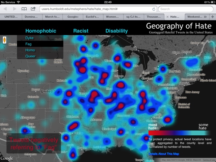Image resolution: width=216 pixels, height=162 pixels.
Task: Click the Search field
Action: tap(186, 9)
